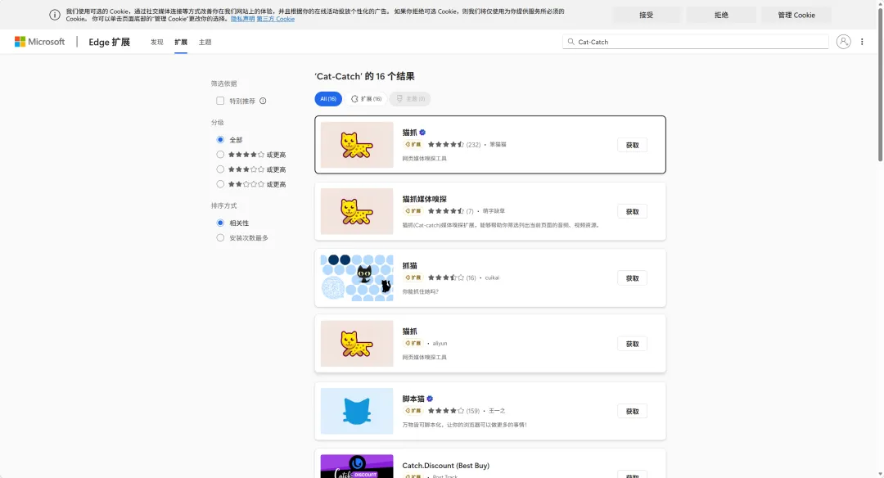Screen dimensions: 884x478
Task: Click the 你能抓住她吗? description
Action: tap(420, 291)
